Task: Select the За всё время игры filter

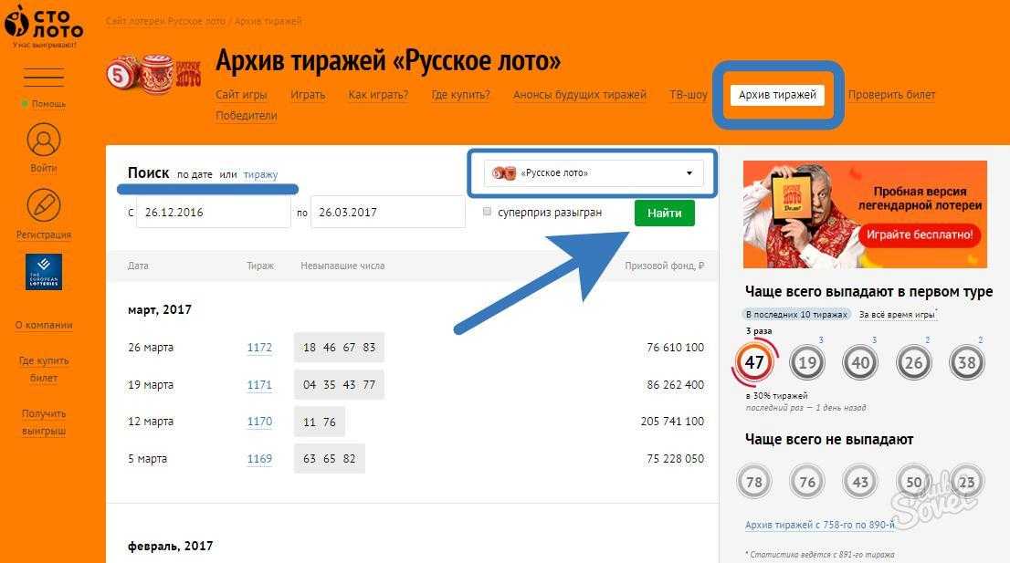Action: [898, 315]
